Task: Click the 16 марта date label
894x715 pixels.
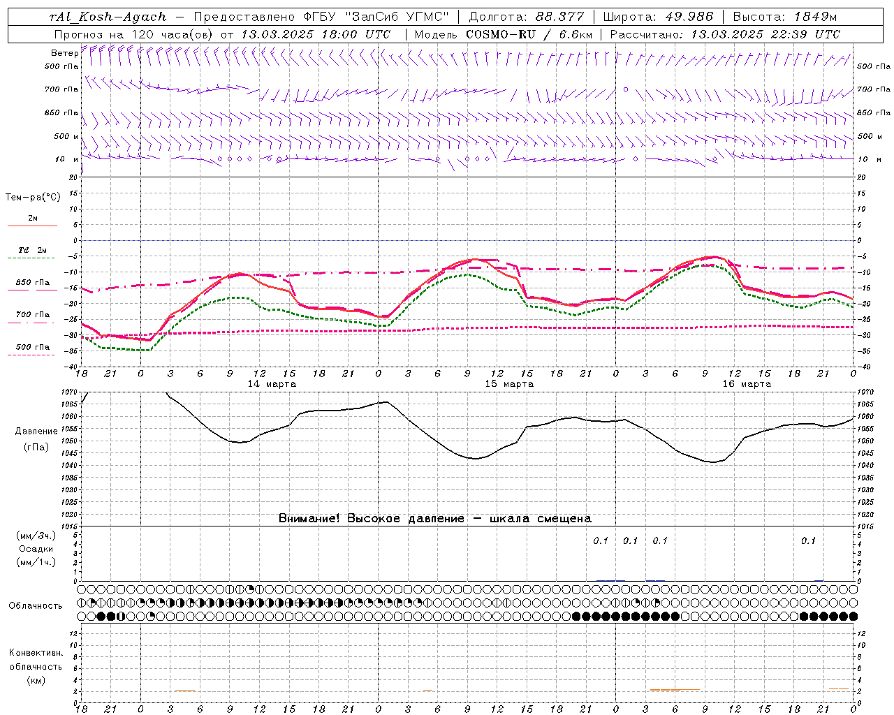Action: [x=747, y=384]
